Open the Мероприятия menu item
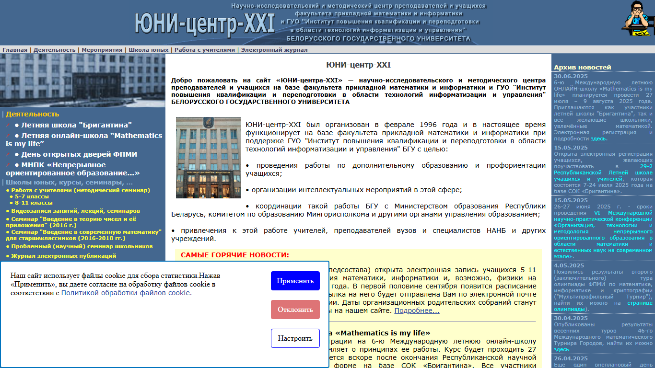 (x=102, y=50)
